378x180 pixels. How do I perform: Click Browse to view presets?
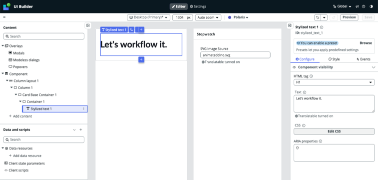(x=366, y=43)
